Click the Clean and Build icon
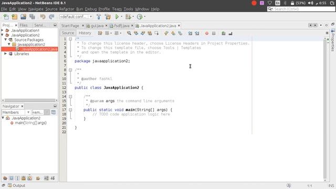 pos(108,17)
